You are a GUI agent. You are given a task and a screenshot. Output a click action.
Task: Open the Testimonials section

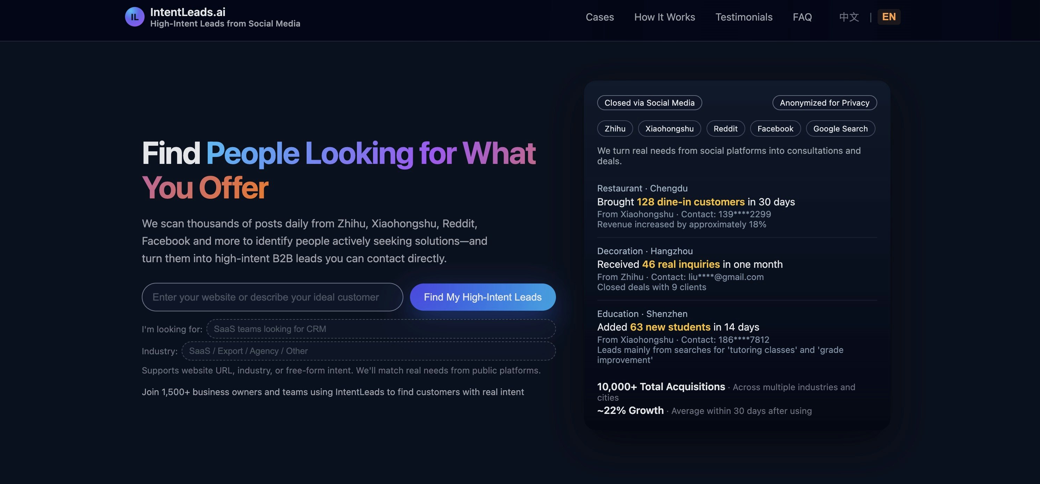744,17
